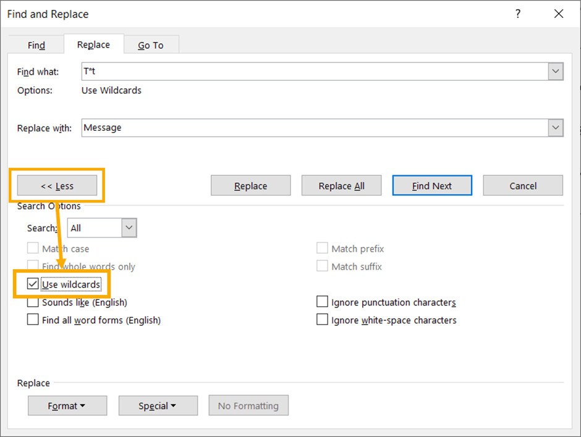
Task: Open the Replace tab
Action: 93,44
